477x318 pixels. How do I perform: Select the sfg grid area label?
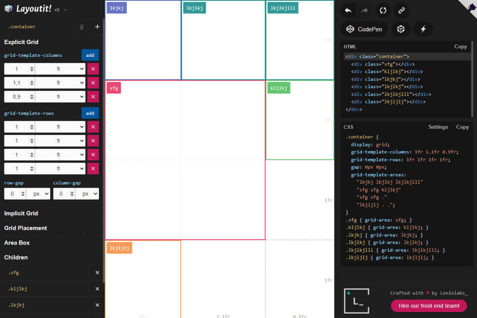click(x=114, y=88)
